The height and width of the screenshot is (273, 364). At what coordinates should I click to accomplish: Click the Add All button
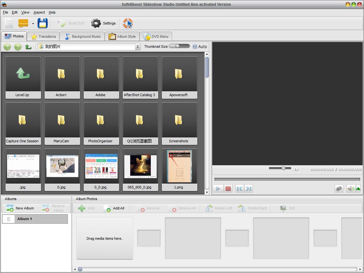pyautogui.click(x=114, y=208)
